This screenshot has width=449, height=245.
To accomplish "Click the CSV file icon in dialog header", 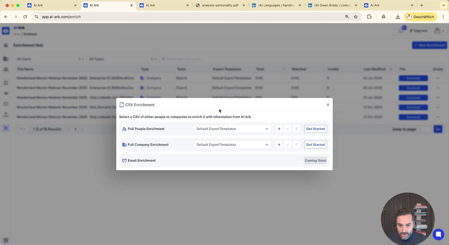I will 122,105.
